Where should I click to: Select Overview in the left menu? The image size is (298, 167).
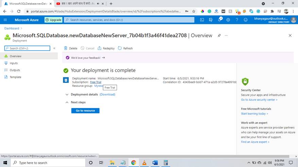(29, 56)
